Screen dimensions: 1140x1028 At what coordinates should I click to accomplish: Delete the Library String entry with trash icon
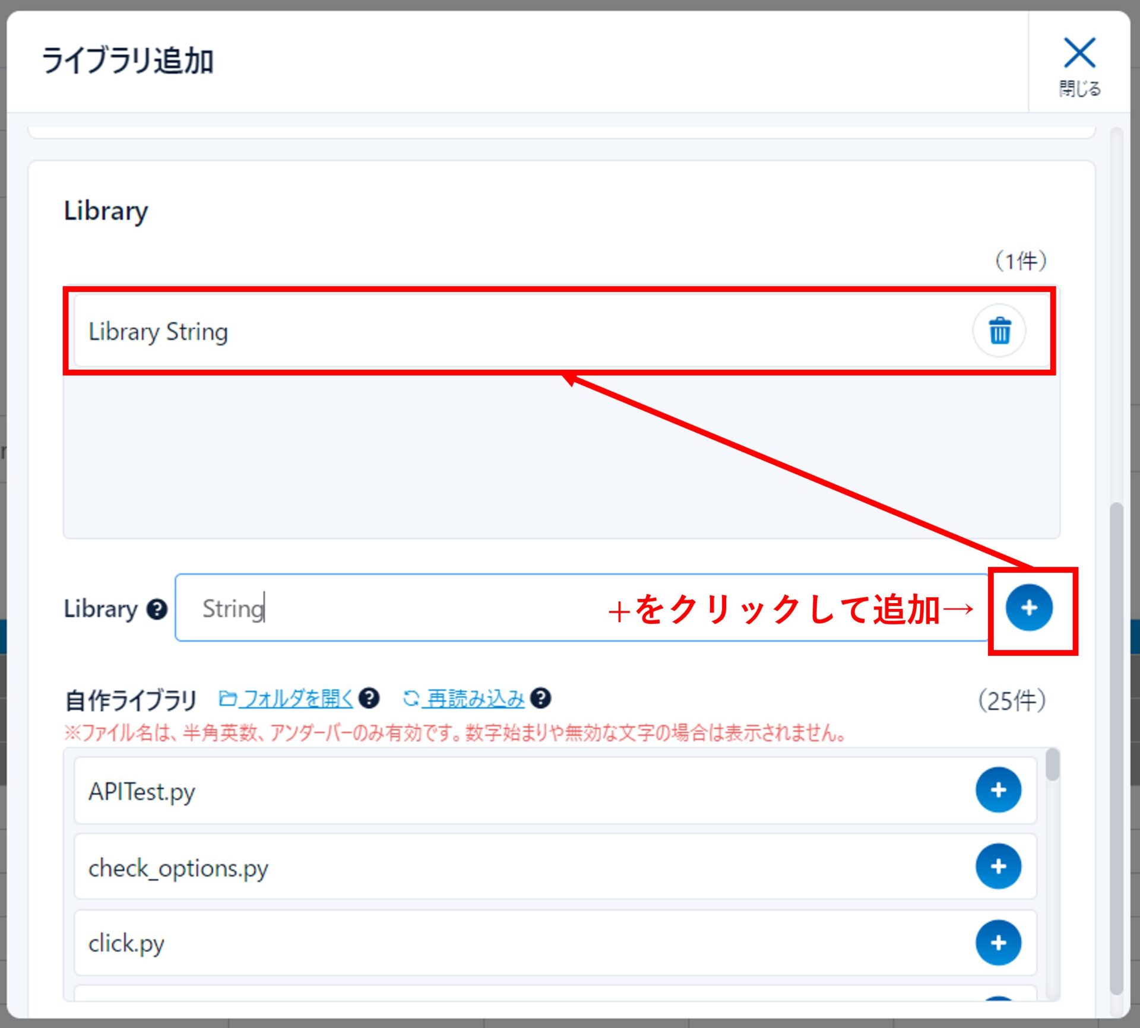click(x=999, y=331)
